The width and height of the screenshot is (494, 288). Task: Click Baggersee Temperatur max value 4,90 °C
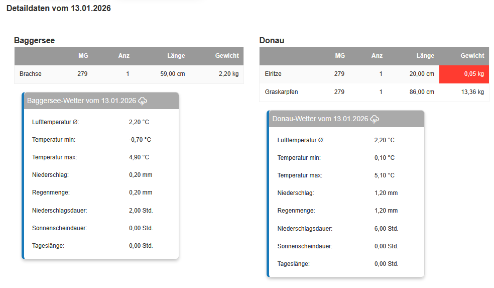click(x=139, y=157)
